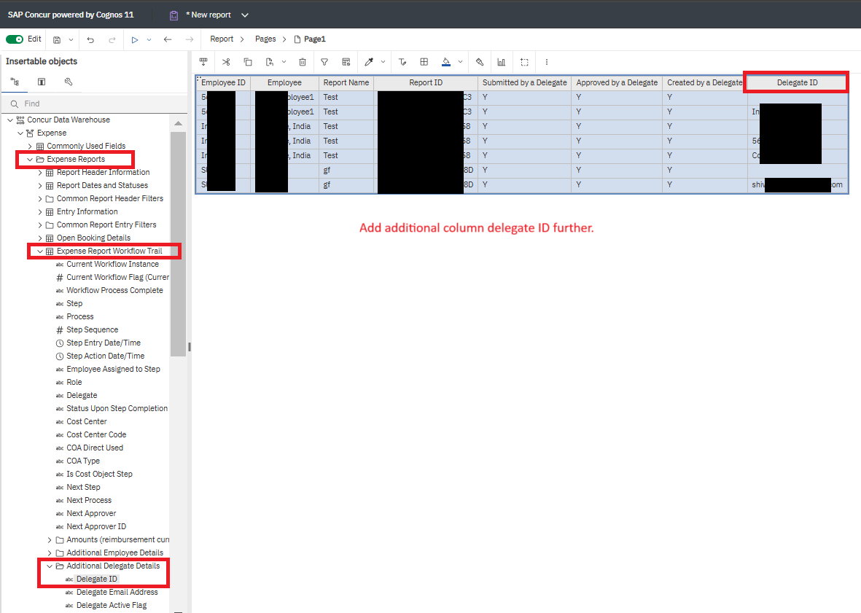This screenshot has height=613, width=861.
Task: Click the Save icon
Action: pyautogui.click(x=57, y=39)
